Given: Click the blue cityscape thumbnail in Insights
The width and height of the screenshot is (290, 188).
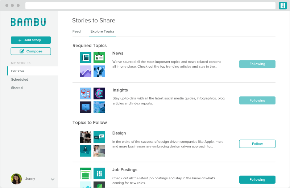Looking at the screenshot, I should pyautogui.click(x=99, y=107).
